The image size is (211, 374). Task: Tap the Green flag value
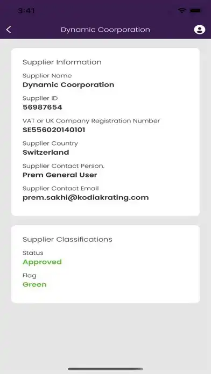[34, 285]
